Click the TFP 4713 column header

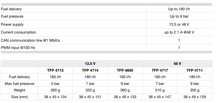coord(55,70)
